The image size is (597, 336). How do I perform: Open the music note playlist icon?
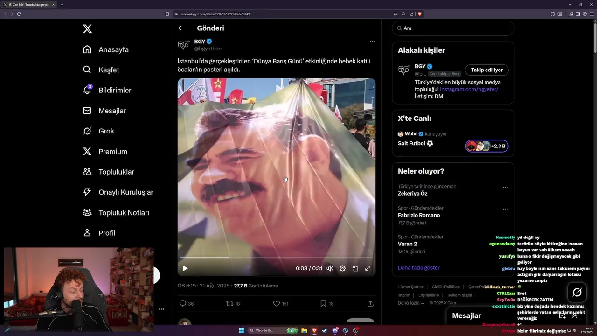point(571,14)
